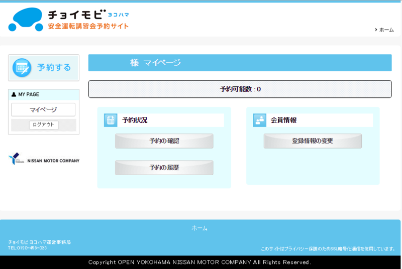Click the 会員情報 section heading
The image size is (402, 269).
point(284,120)
